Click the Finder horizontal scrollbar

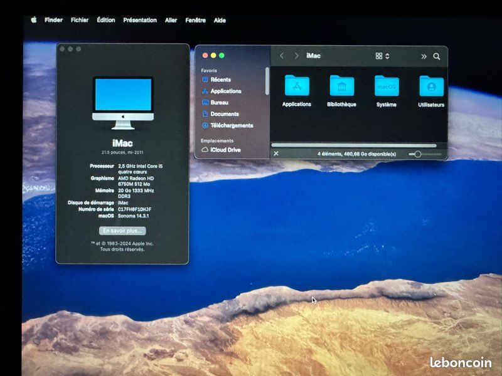[x=354, y=145]
